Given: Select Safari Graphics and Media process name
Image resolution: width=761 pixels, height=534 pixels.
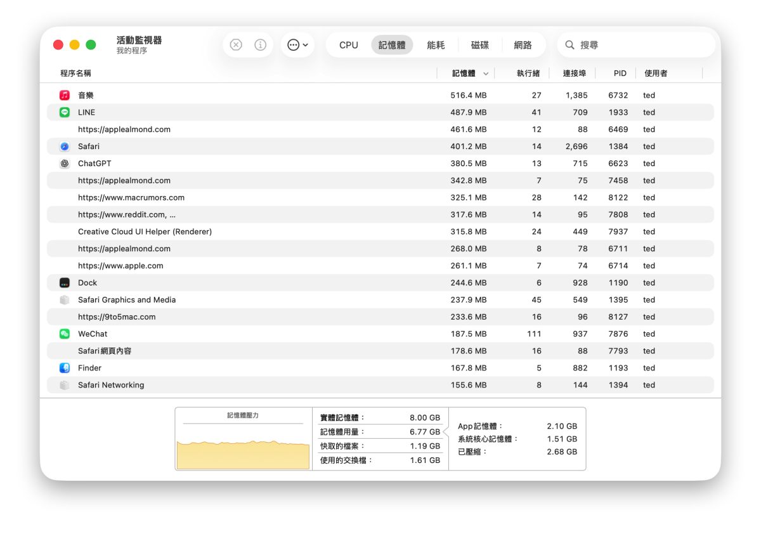Looking at the screenshot, I should (127, 300).
